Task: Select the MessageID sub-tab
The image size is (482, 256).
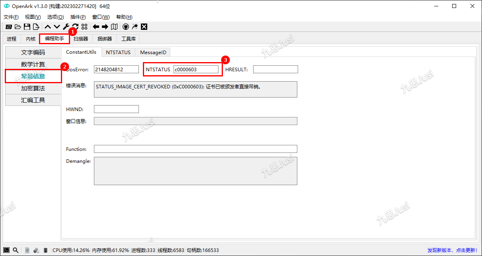Action: coord(153,52)
